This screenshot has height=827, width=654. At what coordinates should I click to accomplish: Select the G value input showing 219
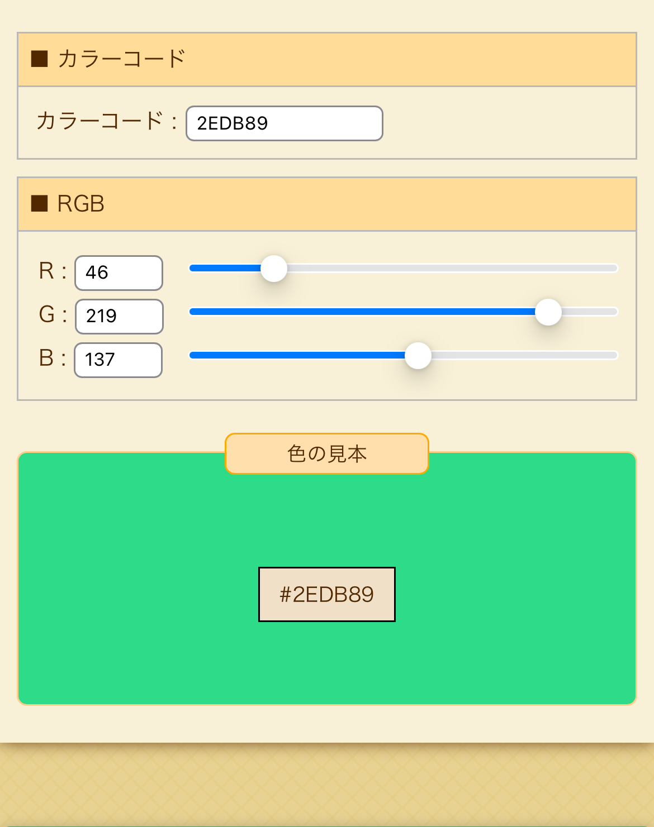[x=119, y=317]
